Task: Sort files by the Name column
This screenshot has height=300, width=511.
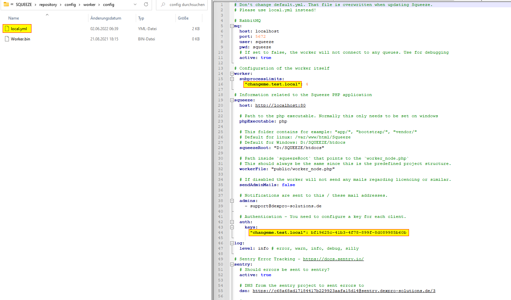Action: point(14,18)
